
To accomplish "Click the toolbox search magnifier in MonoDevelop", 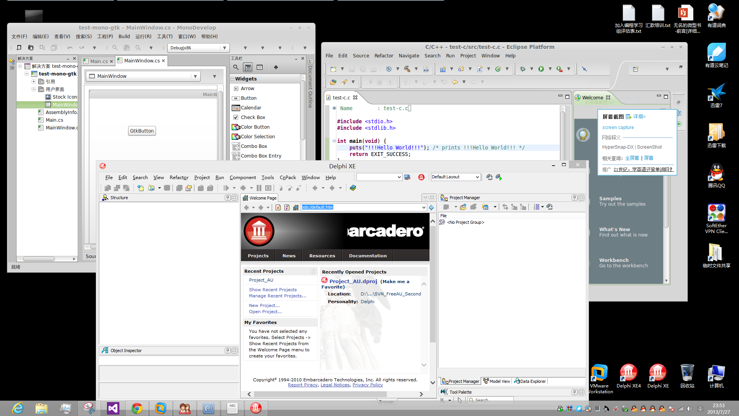I will pyautogui.click(x=236, y=67).
